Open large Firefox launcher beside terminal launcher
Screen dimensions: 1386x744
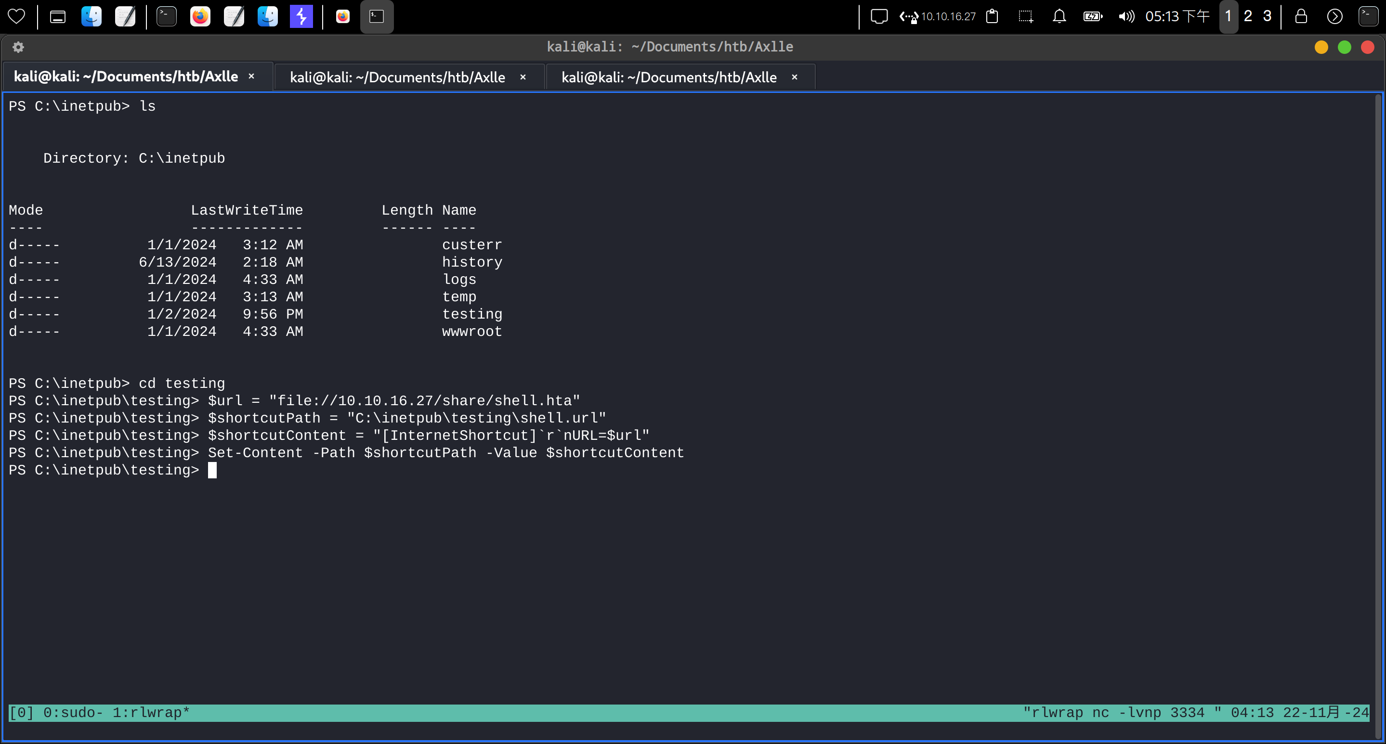[200, 17]
